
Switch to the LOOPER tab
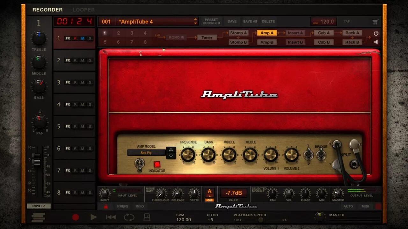pyautogui.click(x=84, y=10)
